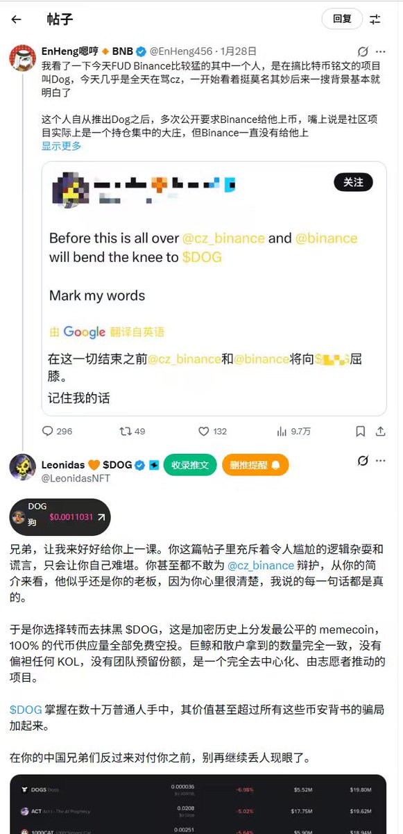Follow the quoted author with 关注 button

pos(353,182)
